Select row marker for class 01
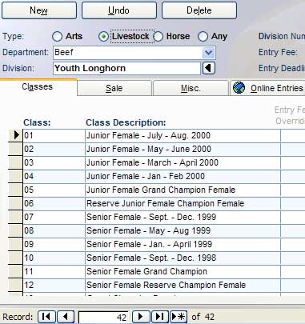The image size is (305, 324). [x=15, y=135]
